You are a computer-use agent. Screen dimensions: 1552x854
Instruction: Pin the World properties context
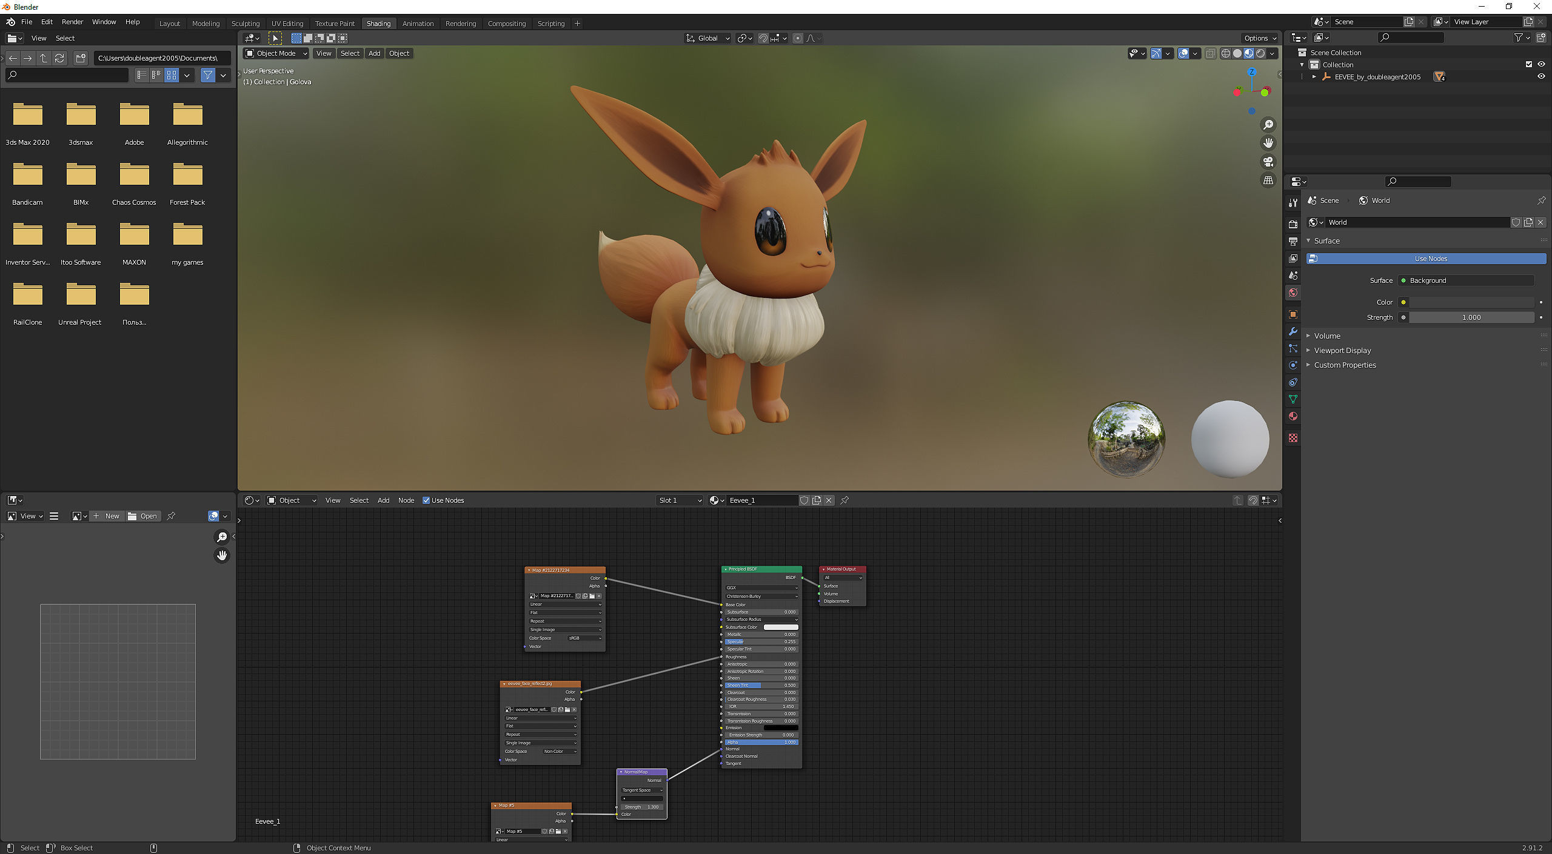1542,200
